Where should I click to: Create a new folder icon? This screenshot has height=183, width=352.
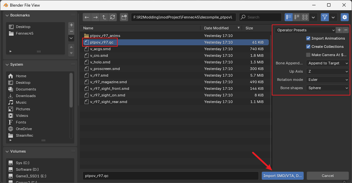[124, 17]
